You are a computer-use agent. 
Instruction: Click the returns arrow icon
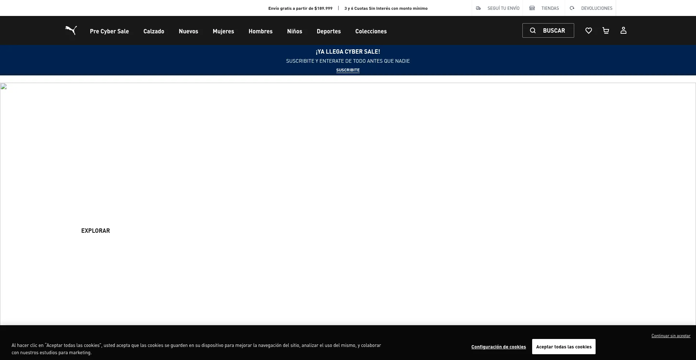click(x=572, y=8)
